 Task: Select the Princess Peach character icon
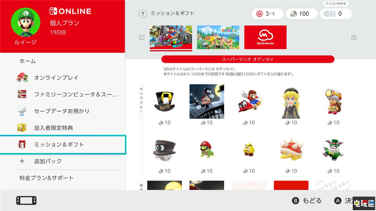point(291,103)
